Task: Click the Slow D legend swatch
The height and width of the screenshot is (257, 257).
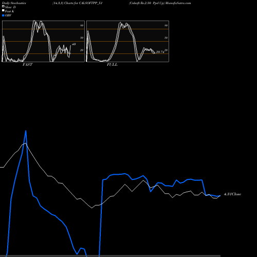Action: click(3, 7)
